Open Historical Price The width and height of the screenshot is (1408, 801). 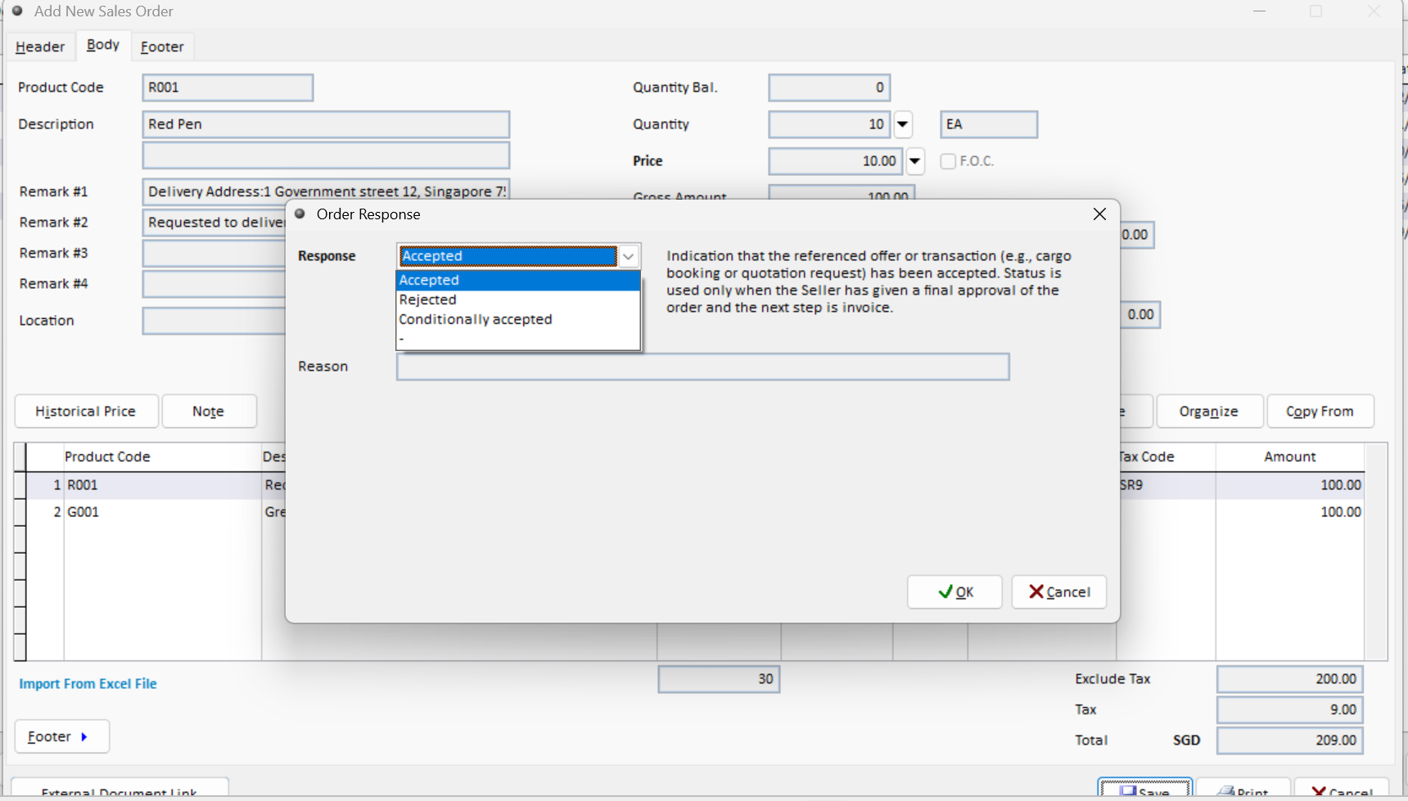coord(86,412)
